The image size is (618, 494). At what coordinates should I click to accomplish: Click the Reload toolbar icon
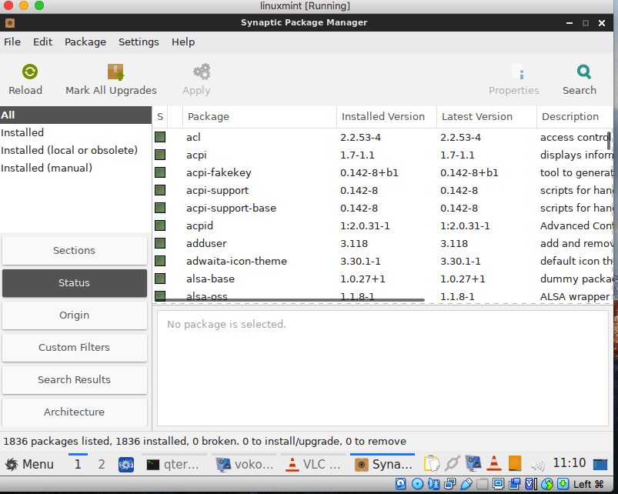pos(30,72)
